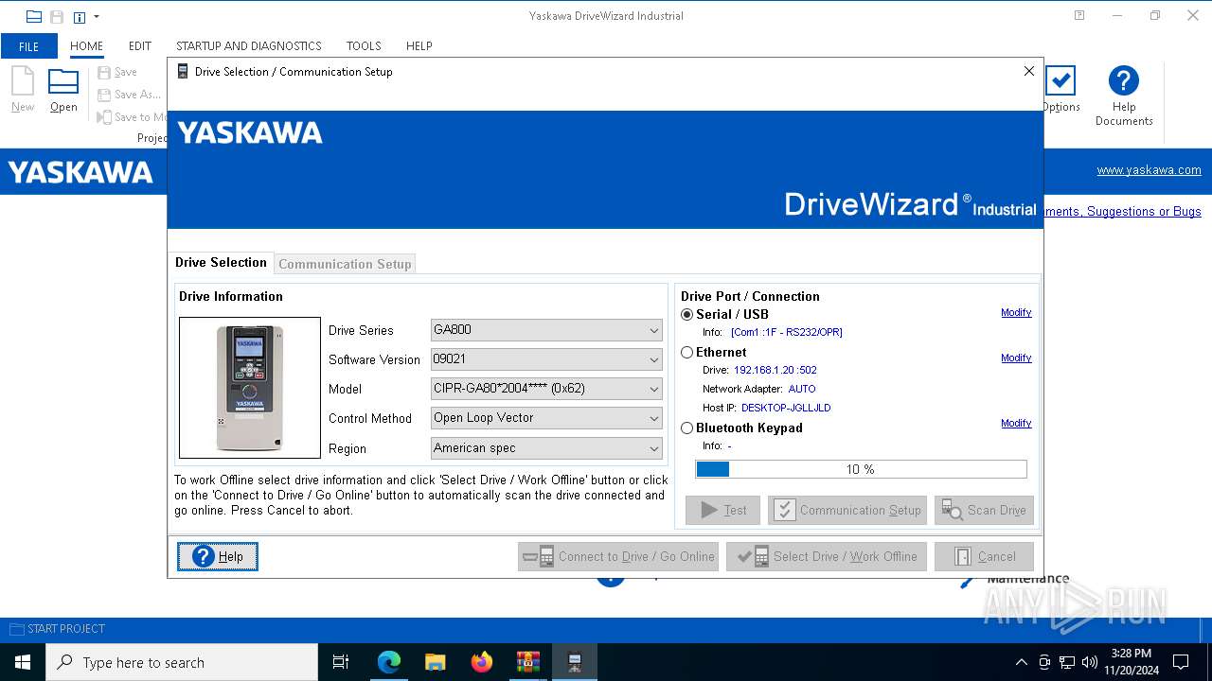Expand the Model dropdown CIPR-GA80*2004****
1212x681 pixels.
[546, 389]
